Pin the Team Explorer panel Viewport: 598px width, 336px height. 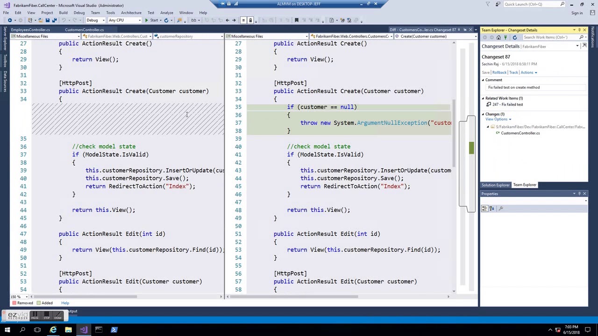coord(579,30)
